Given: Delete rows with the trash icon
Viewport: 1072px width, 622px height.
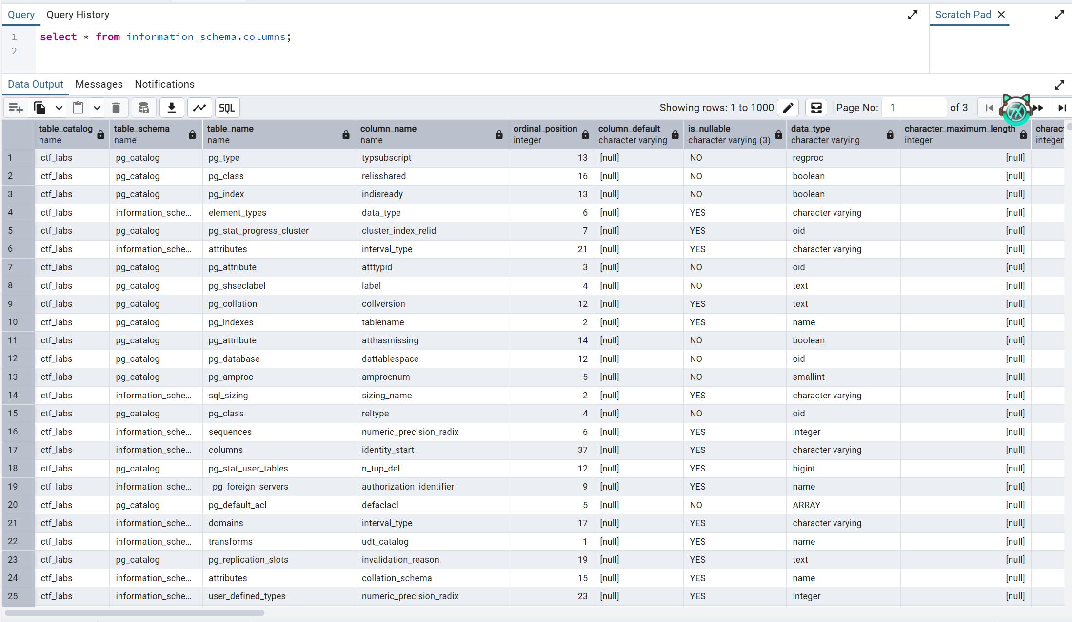Looking at the screenshot, I should click(x=116, y=108).
